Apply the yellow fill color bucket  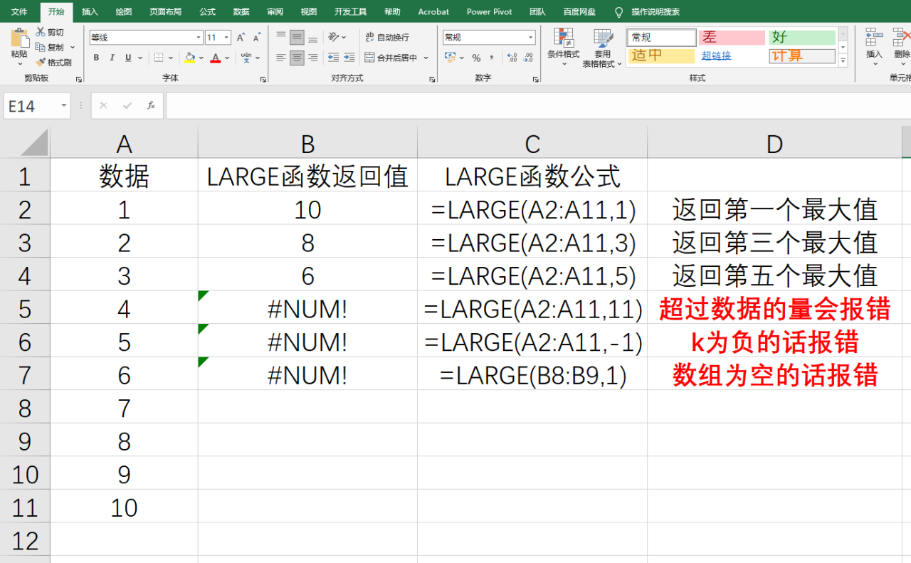[189, 58]
